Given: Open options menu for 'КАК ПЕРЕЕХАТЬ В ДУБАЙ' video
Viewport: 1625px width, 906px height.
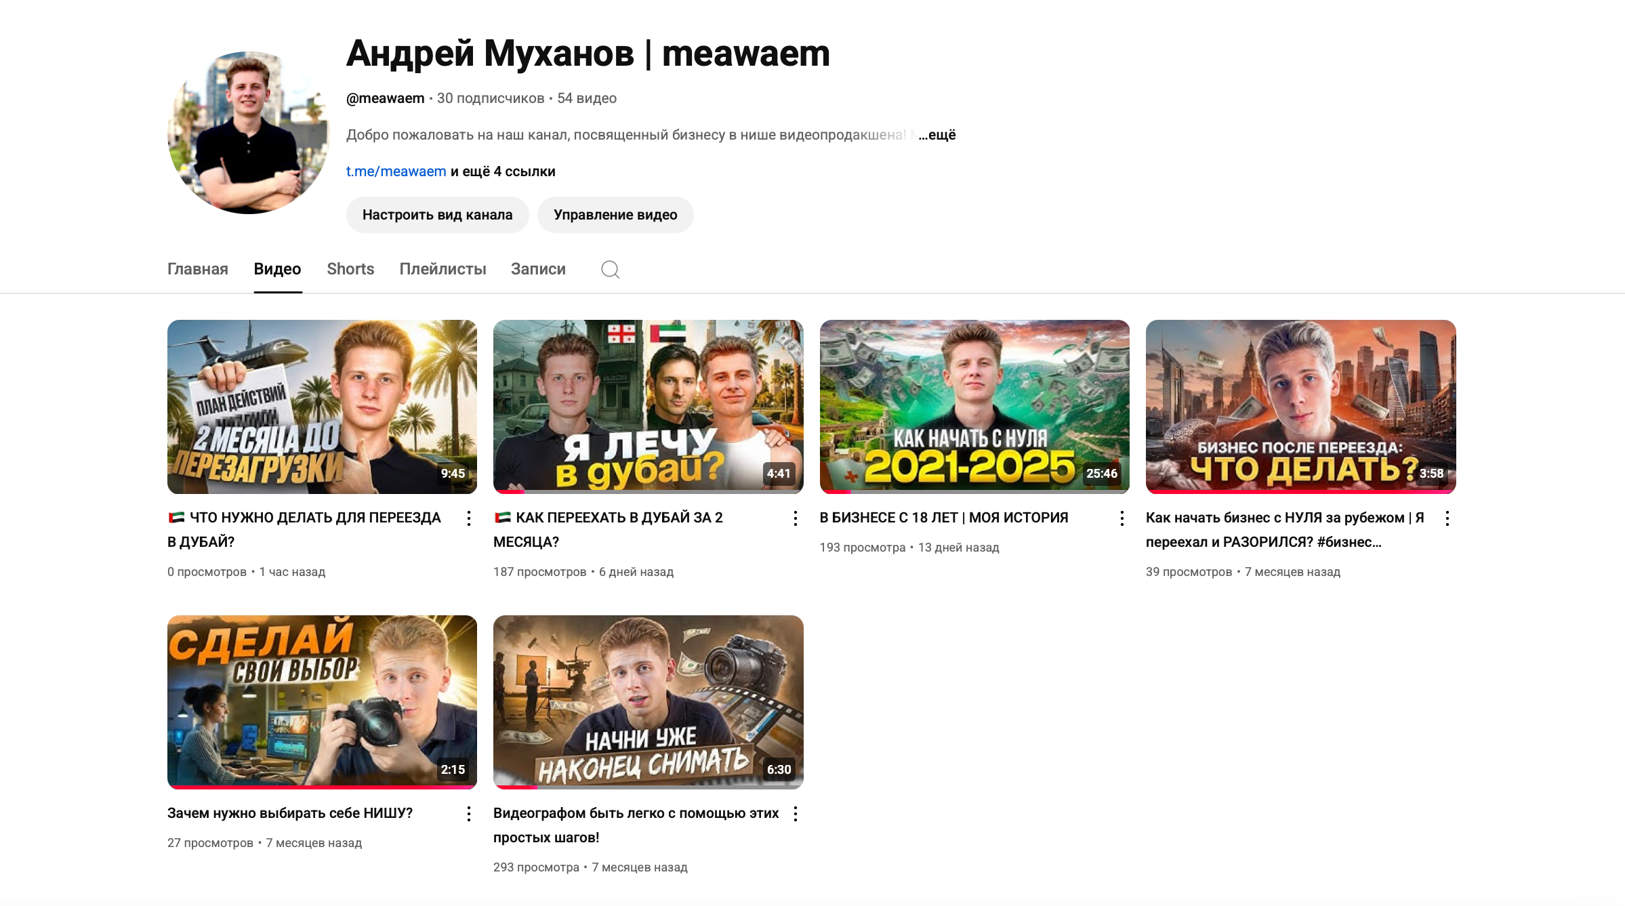Looking at the screenshot, I should click(x=795, y=518).
